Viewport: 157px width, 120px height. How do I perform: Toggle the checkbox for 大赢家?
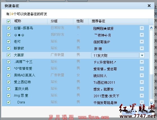click(x=8, y=55)
